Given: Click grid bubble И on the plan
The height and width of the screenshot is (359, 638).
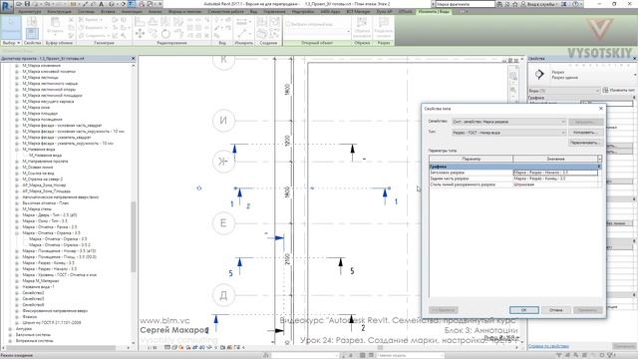Looking at the screenshot, I should pos(223,121).
